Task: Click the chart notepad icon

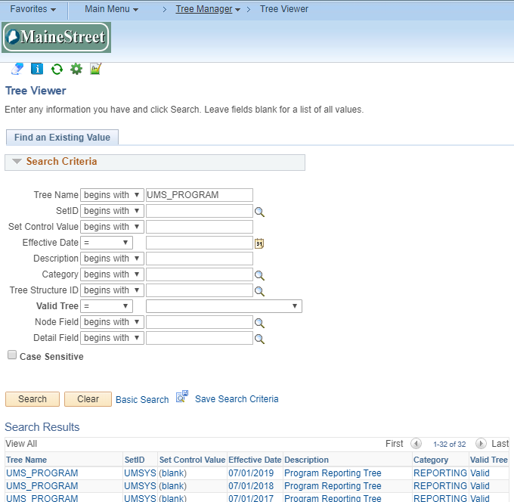Action: pos(95,69)
